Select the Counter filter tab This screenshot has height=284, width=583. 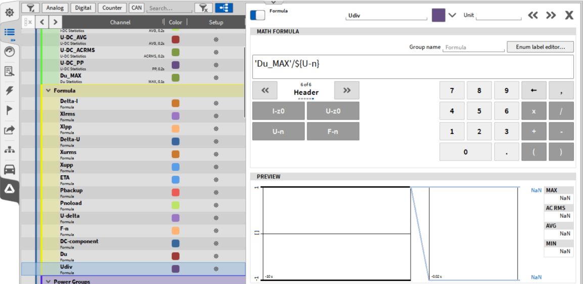point(112,8)
